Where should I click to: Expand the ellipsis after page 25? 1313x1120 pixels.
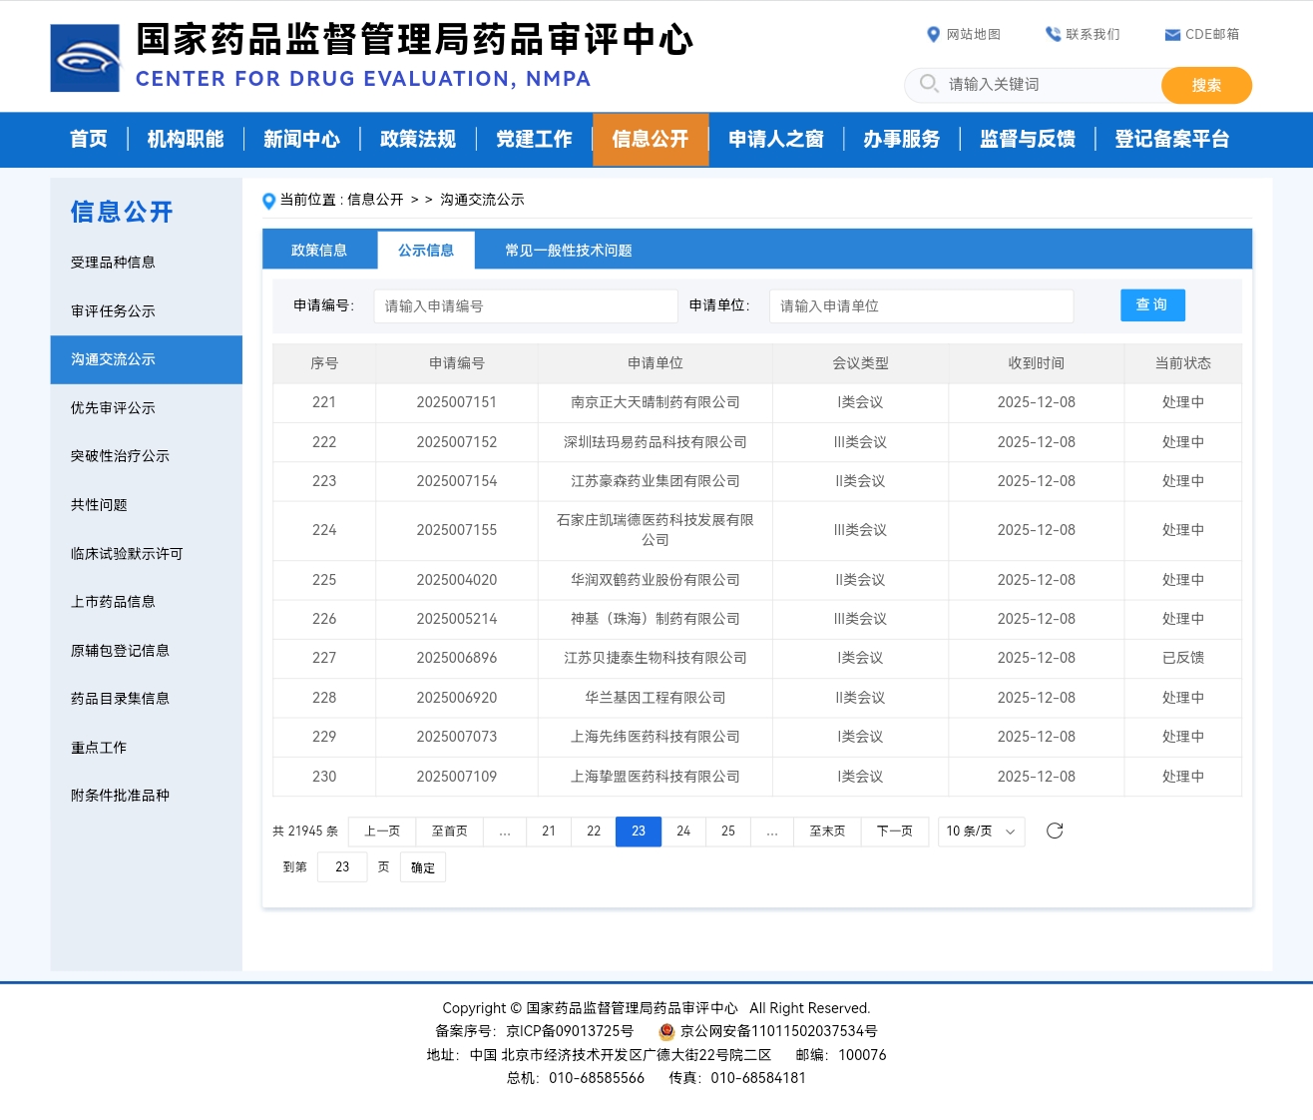click(772, 831)
